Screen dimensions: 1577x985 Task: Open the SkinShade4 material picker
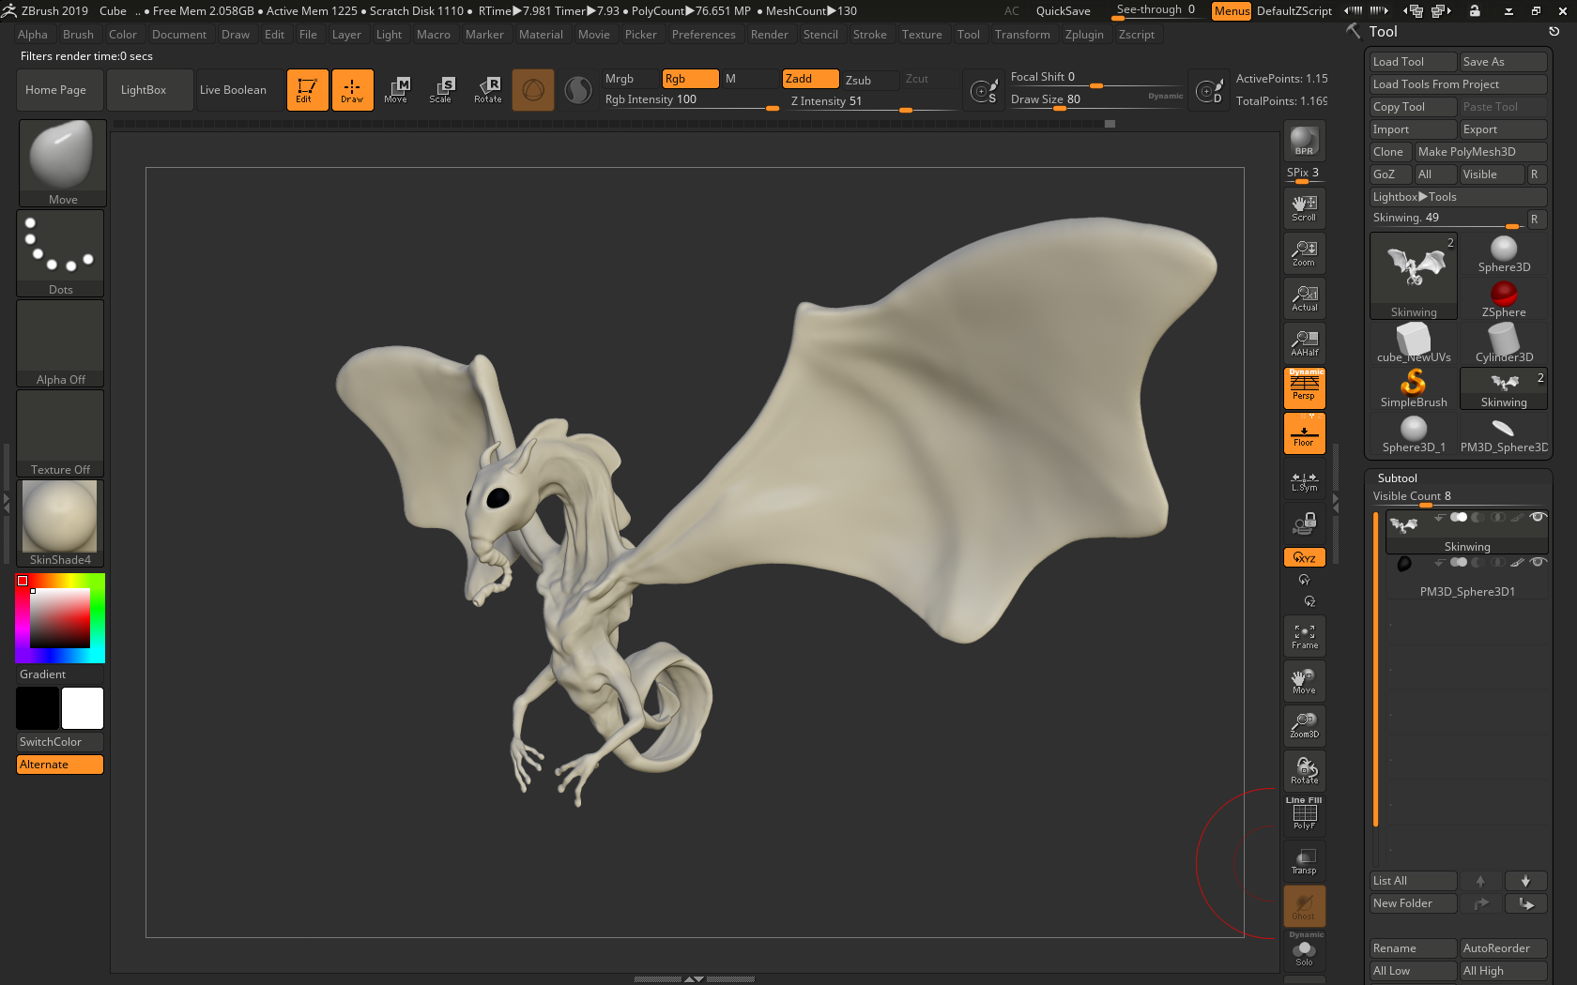coord(60,522)
